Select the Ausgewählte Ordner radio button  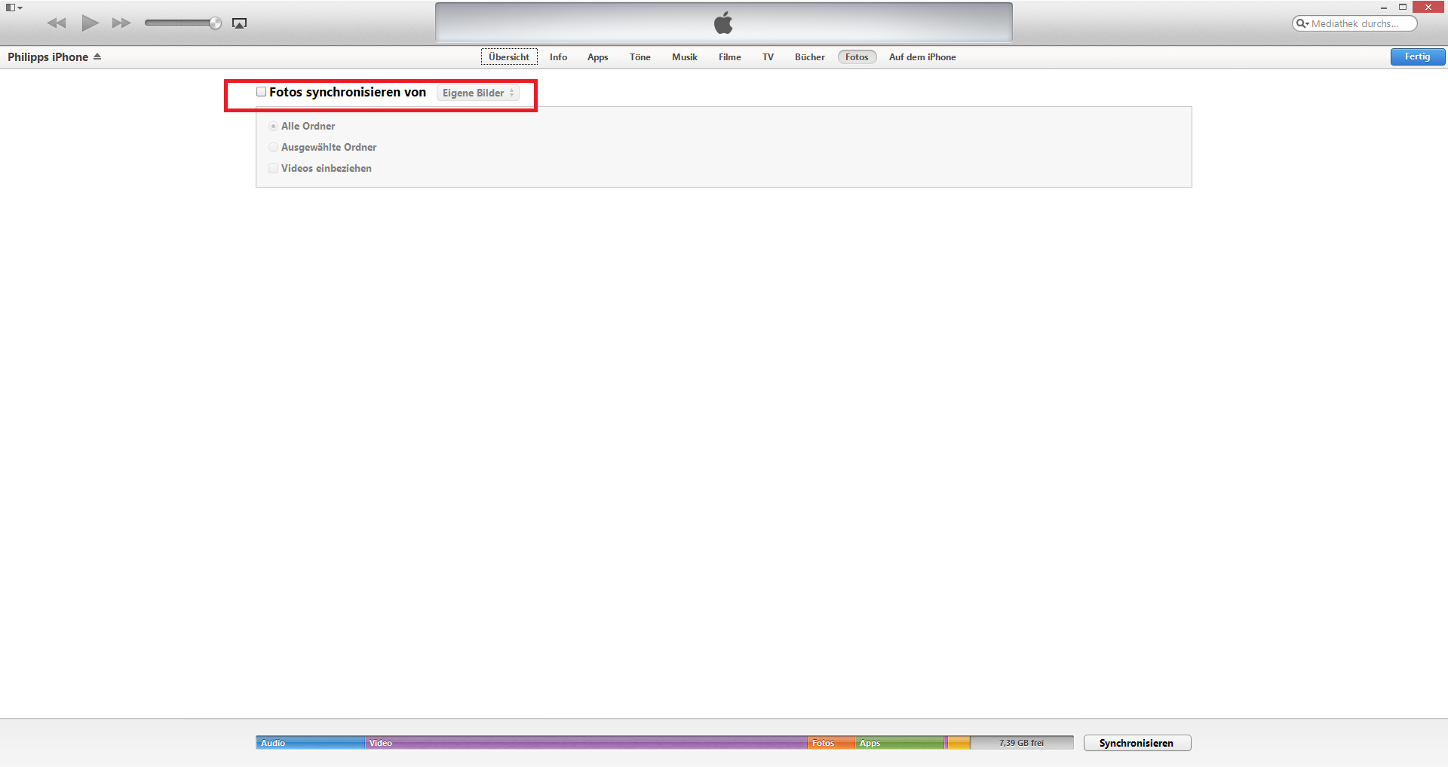273,147
